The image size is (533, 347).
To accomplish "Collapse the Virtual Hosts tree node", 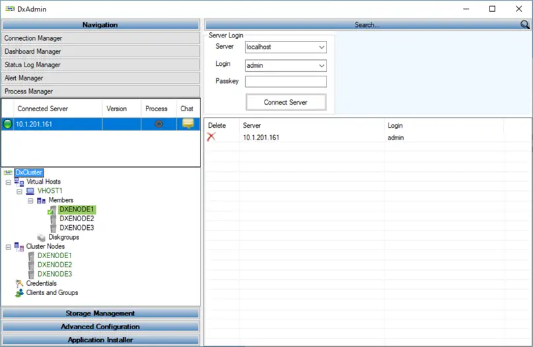I will tap(9, 182).
